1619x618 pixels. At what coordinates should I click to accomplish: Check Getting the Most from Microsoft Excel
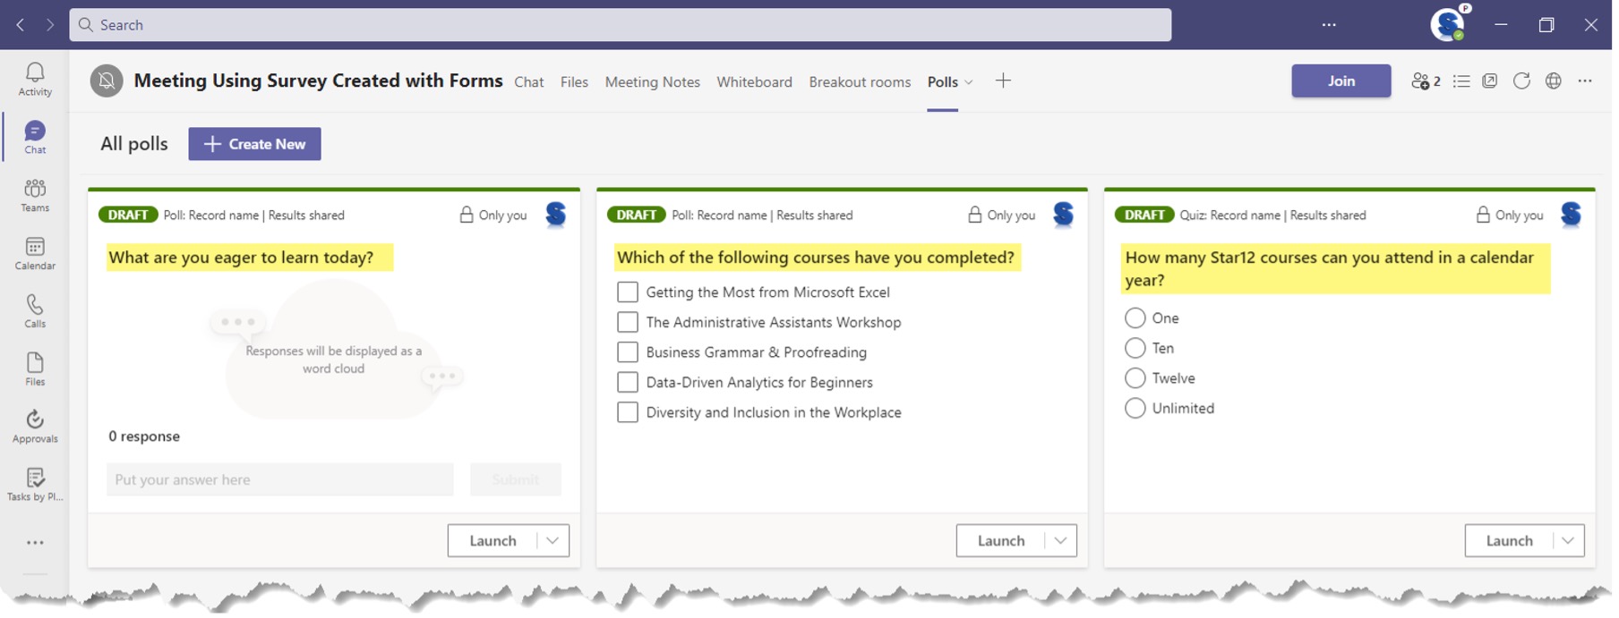point(628,292)
